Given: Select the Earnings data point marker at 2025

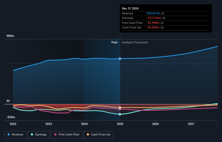Looking at the screenshot, I should 120,114.
